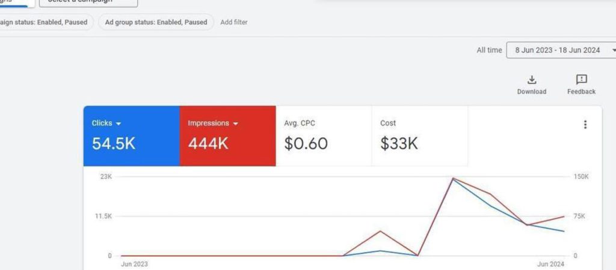616x270 pixels.
Task: Click the caret arrow beside Clicks
Action: [x=119, y=124]
